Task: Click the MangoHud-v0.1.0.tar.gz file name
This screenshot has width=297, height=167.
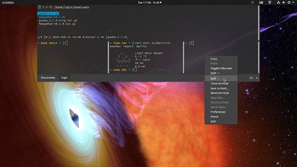Action: (x=57, y=24)
